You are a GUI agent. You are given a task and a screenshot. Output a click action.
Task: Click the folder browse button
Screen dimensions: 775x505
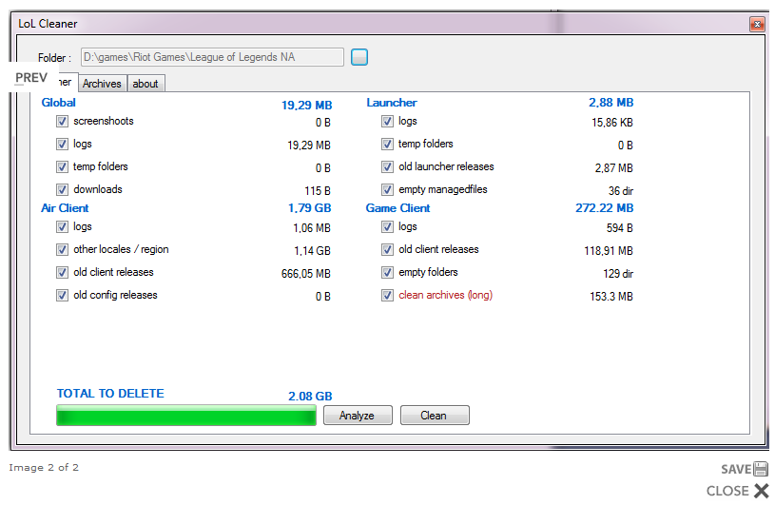click(x=359, y=57)
